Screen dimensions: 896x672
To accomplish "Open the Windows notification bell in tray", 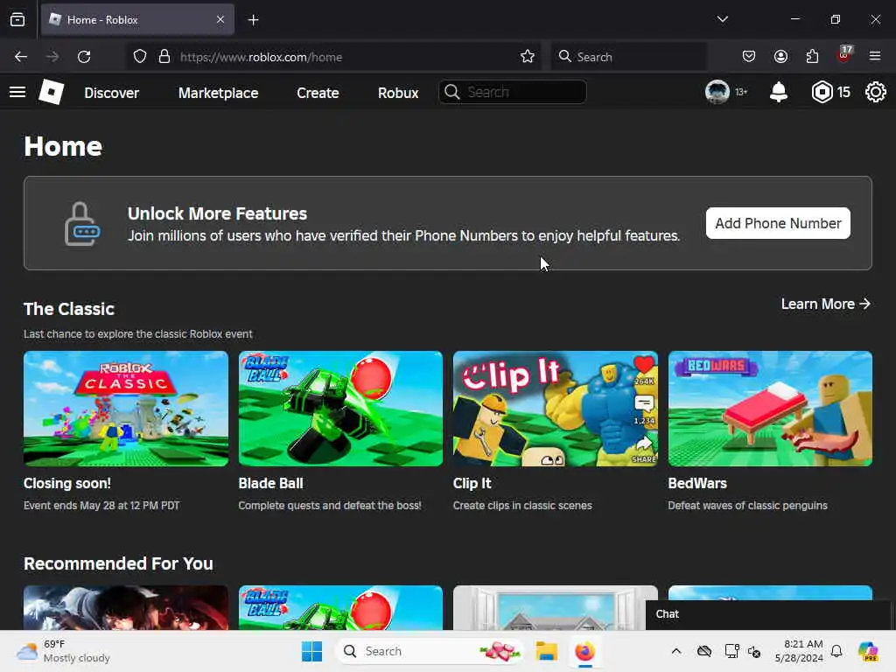I will coord(836,651).
